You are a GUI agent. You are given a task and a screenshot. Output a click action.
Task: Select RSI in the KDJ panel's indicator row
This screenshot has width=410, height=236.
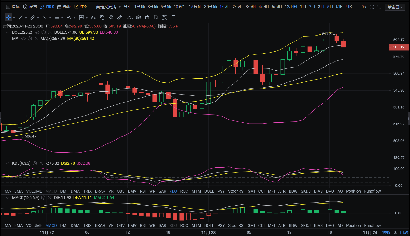pos(143,191)
